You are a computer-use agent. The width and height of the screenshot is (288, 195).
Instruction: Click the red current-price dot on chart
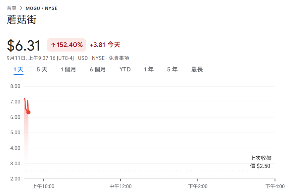28,112
